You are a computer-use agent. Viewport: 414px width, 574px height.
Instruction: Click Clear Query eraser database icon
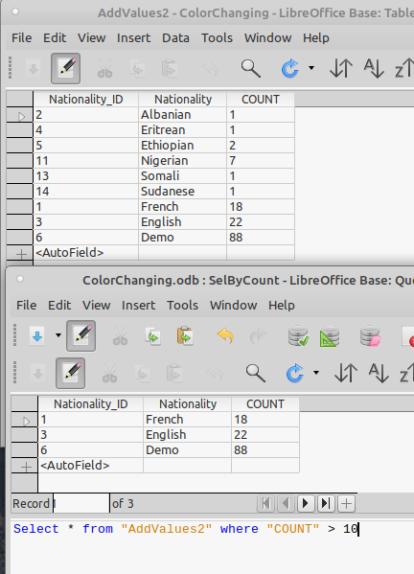click(370, 335)
